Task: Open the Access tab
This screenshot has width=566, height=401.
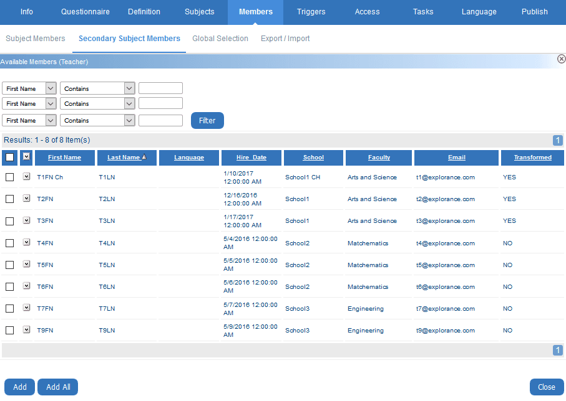Action: pyautogui.click(x=367, y=12)
